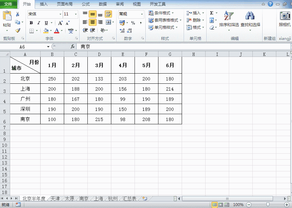Select all cells corner button
The height and width of the screenshot is (208, 292).
[5, 54]
